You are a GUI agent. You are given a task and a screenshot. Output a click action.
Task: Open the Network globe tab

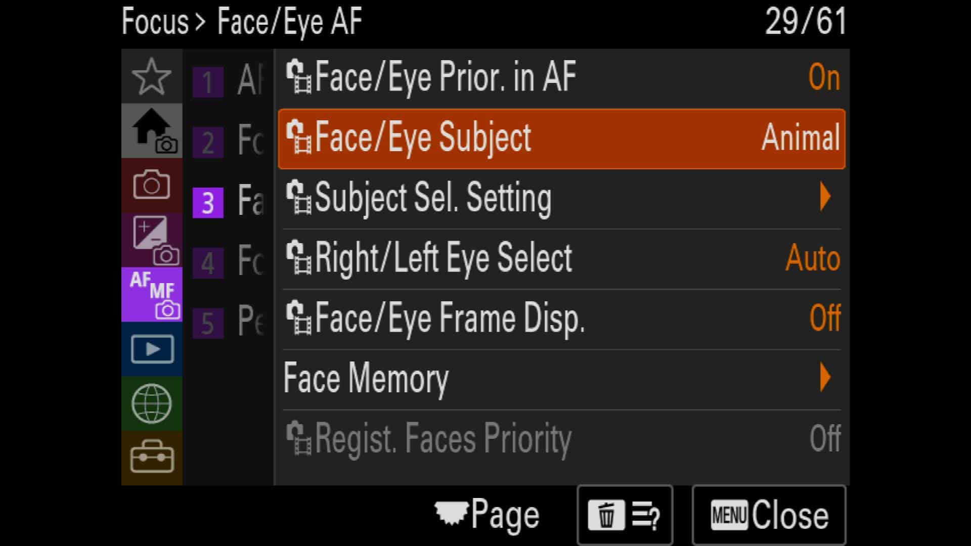point(152,404)
